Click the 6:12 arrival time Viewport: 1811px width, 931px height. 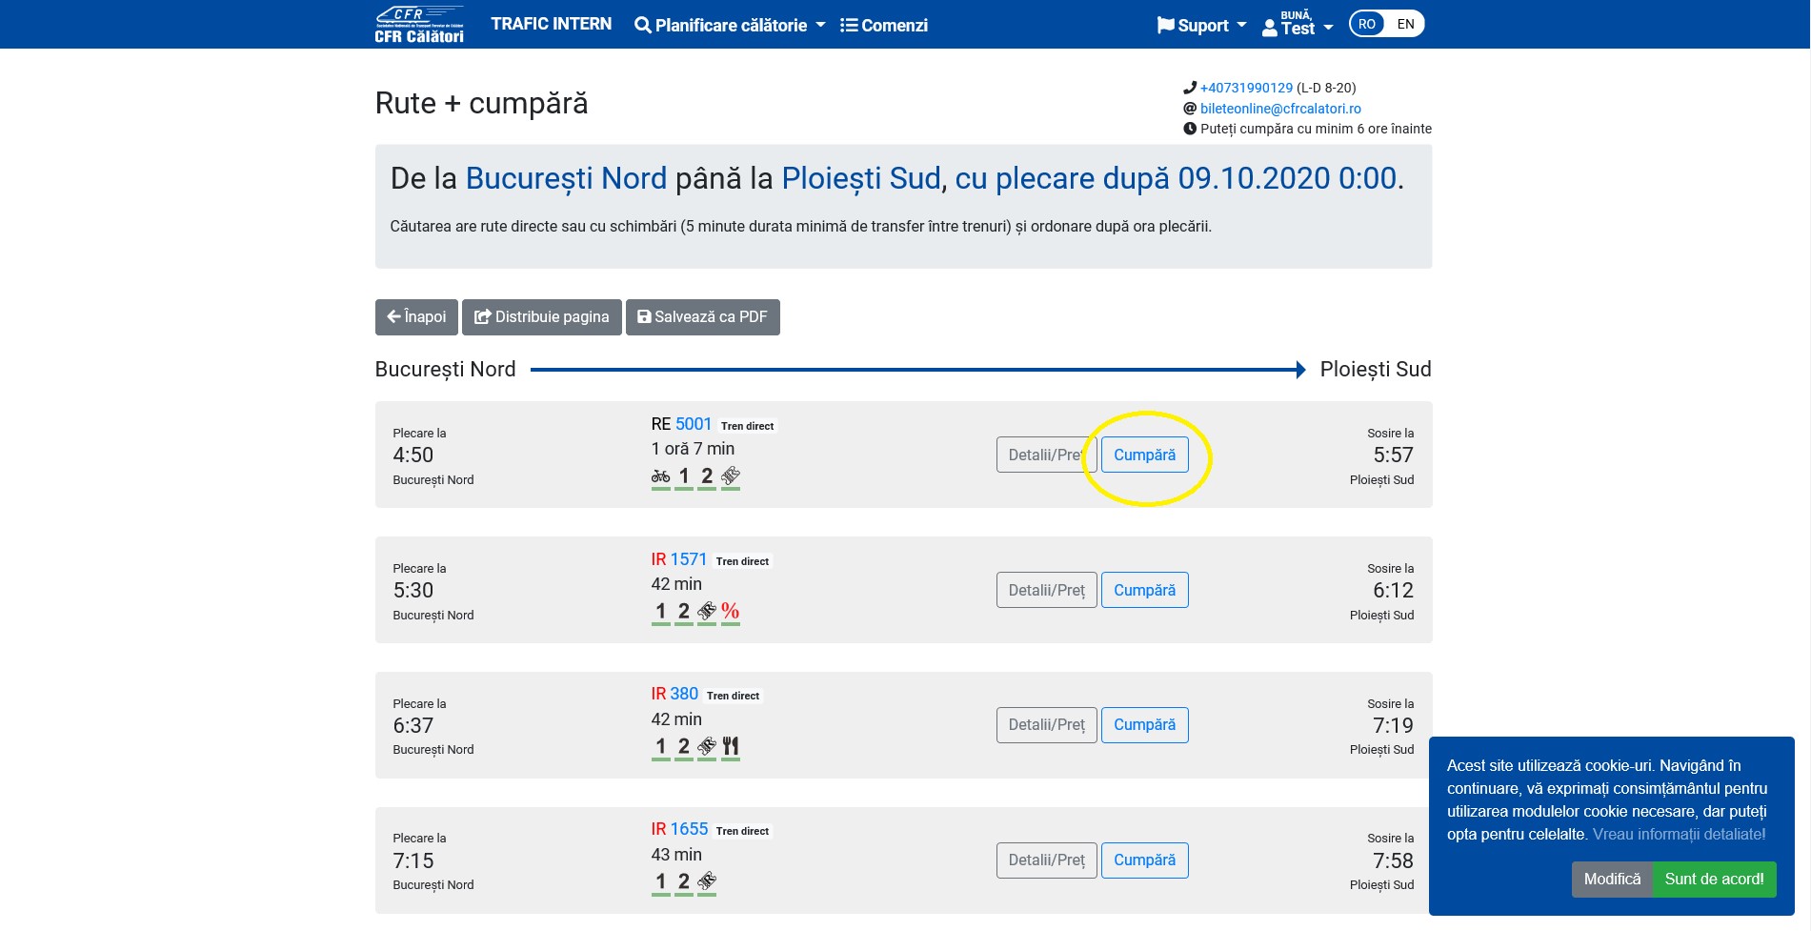click(x=1393, y=591)
